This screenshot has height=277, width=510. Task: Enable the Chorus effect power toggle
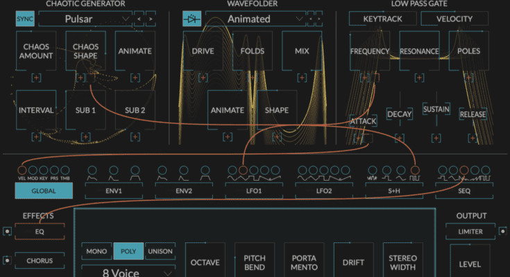[x=7, y=261]
